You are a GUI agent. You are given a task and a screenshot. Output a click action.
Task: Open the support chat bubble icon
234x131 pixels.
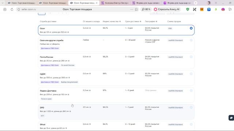click(x=231, y=118)
